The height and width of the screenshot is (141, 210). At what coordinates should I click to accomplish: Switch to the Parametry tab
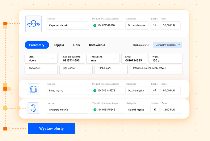[37, 45]
